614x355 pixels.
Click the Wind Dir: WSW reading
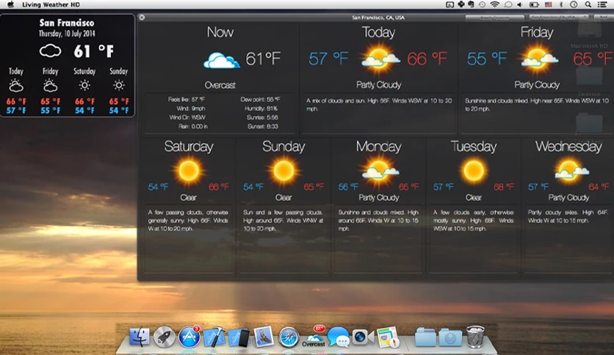pos(187,117)
